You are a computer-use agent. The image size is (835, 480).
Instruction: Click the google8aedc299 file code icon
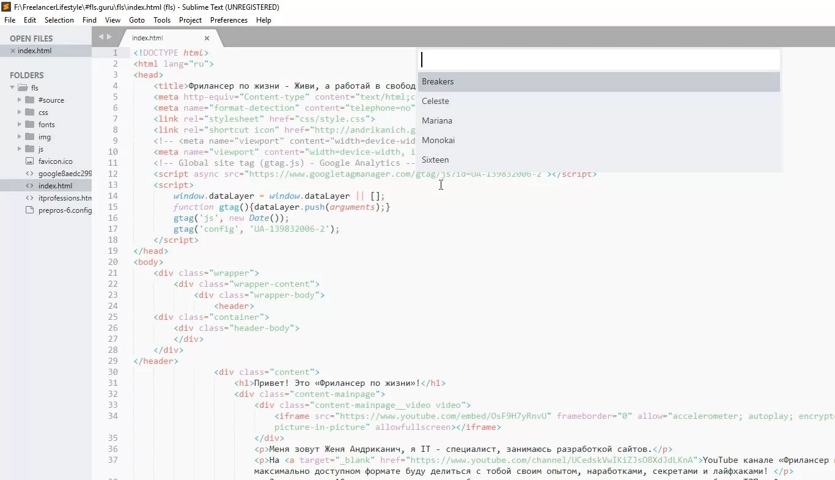click(30, 173)
